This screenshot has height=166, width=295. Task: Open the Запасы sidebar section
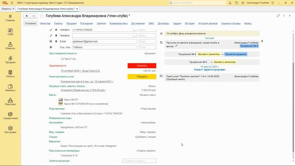pyautogui.click(x=10, y=74)
